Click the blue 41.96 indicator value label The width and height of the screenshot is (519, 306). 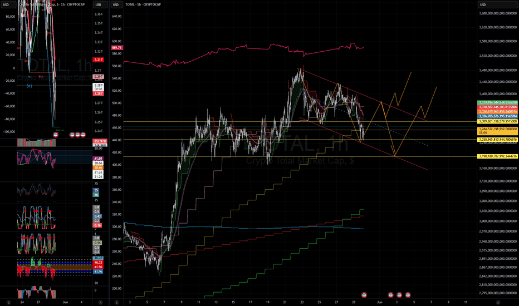pyautogui.click(x=99, y=272)
